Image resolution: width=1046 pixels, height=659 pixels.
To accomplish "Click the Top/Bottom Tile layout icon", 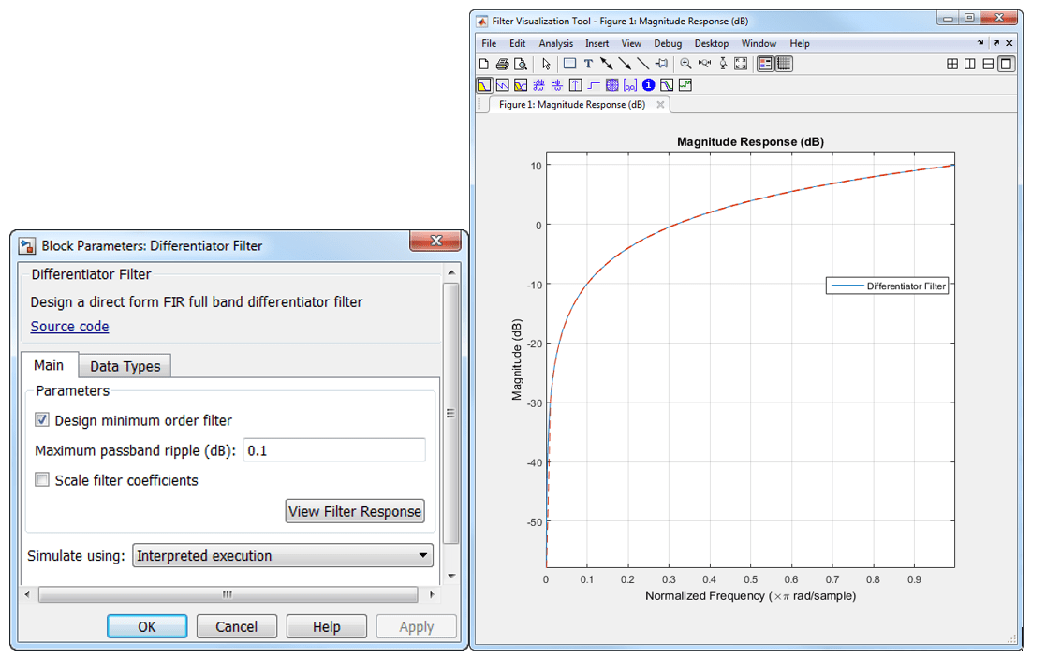I will [x=988, y=64].
